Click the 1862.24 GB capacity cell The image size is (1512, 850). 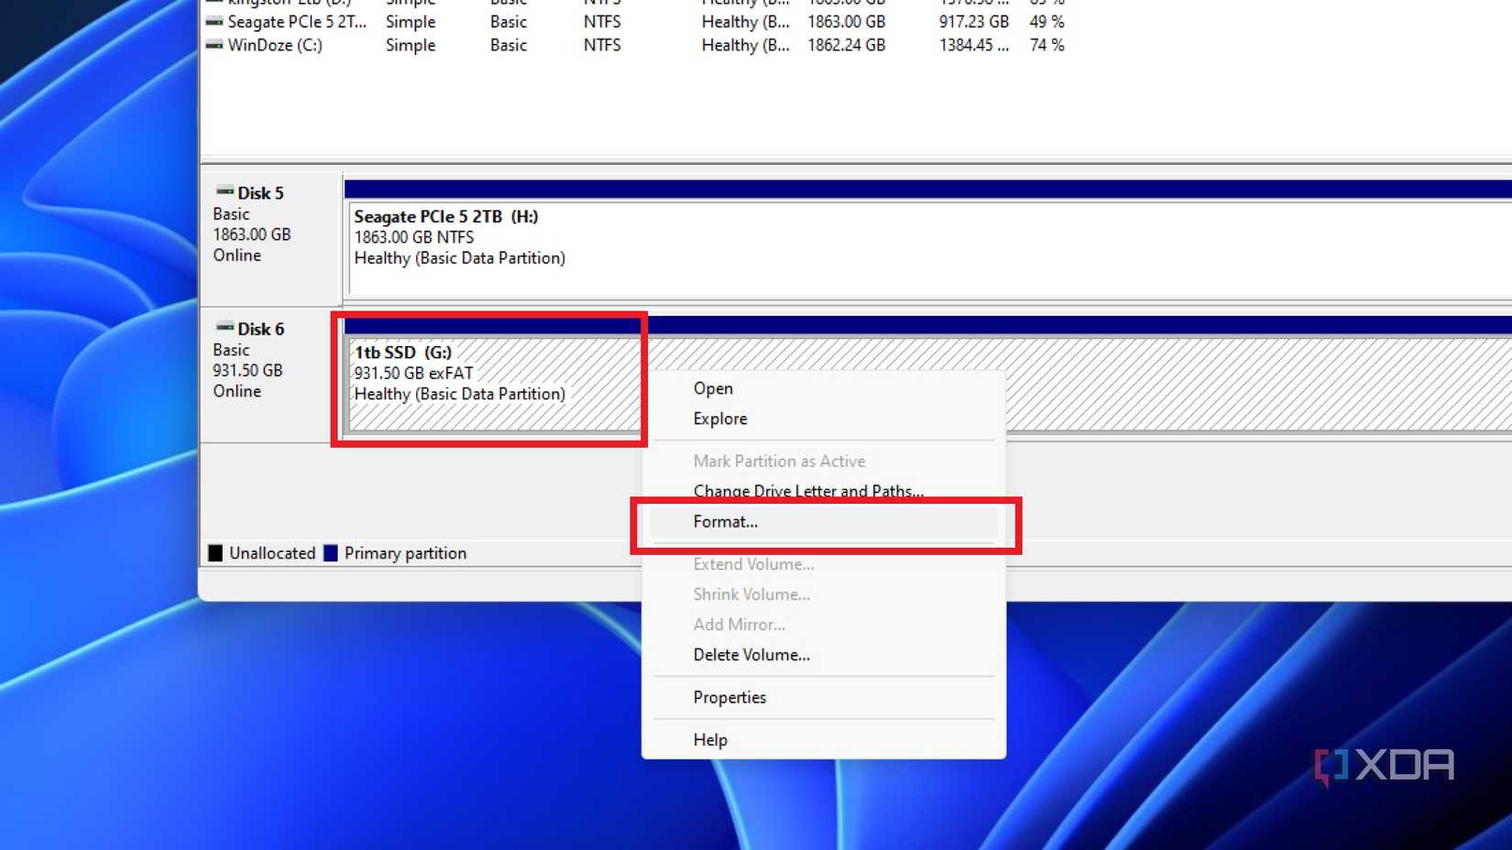point(846,45)
